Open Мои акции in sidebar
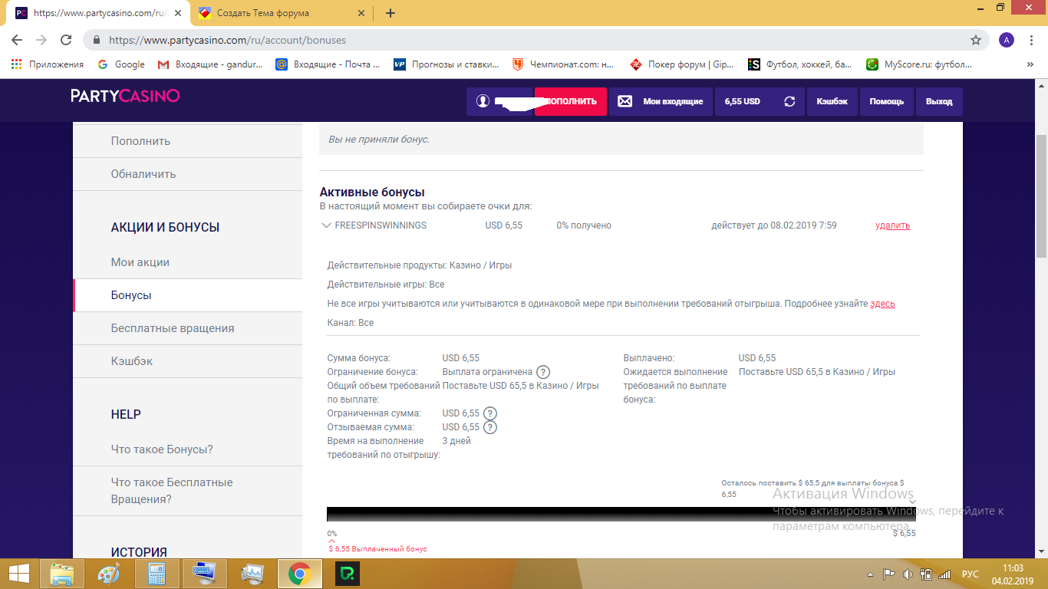 pyautogui.click(x=187, y=262)
